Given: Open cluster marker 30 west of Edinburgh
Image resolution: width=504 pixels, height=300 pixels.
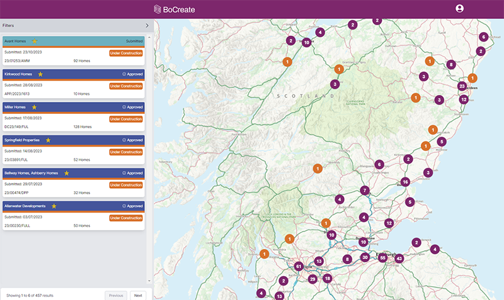Looking at the screenshot, I should pos(365,257).
